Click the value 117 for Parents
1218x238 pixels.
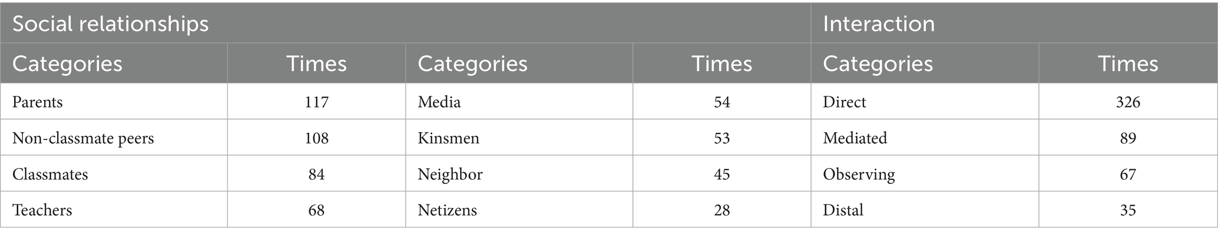[316, 102]
